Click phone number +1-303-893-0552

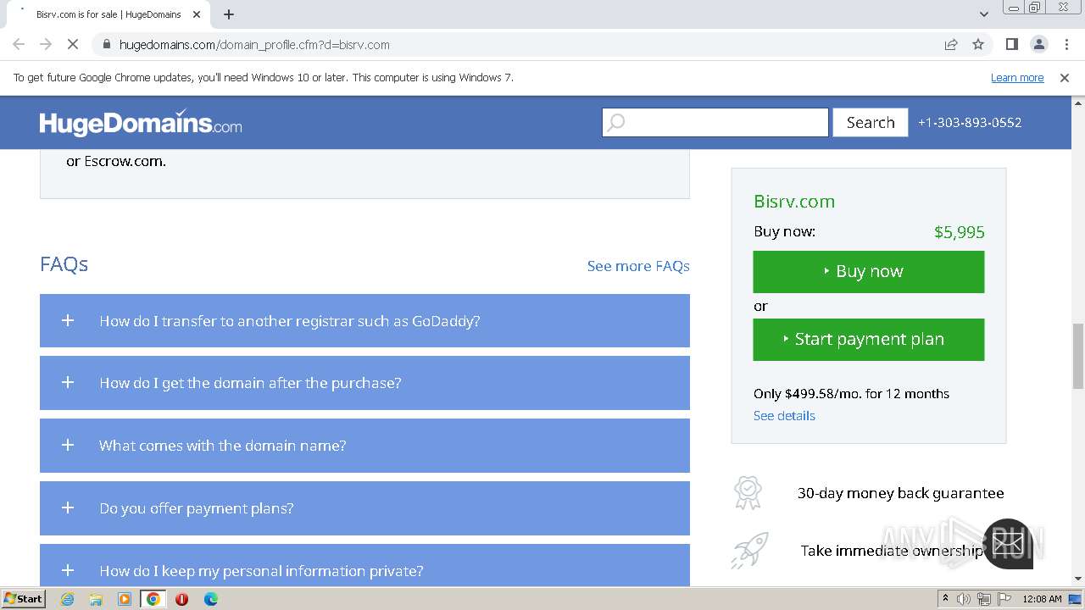click(x=970, y=123)
